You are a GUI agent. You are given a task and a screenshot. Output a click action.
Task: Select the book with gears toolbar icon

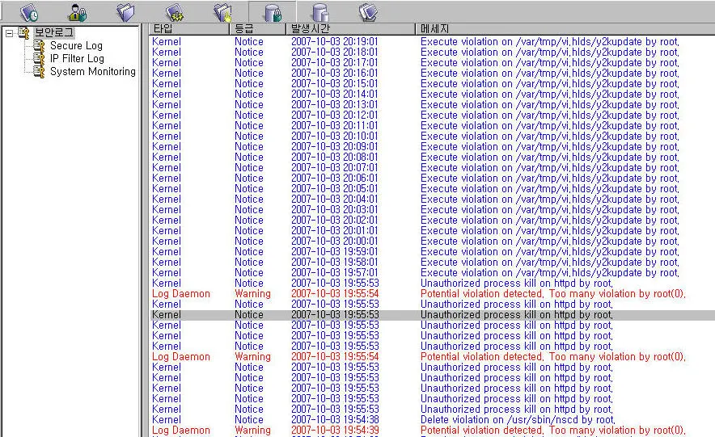click(174, 12)
